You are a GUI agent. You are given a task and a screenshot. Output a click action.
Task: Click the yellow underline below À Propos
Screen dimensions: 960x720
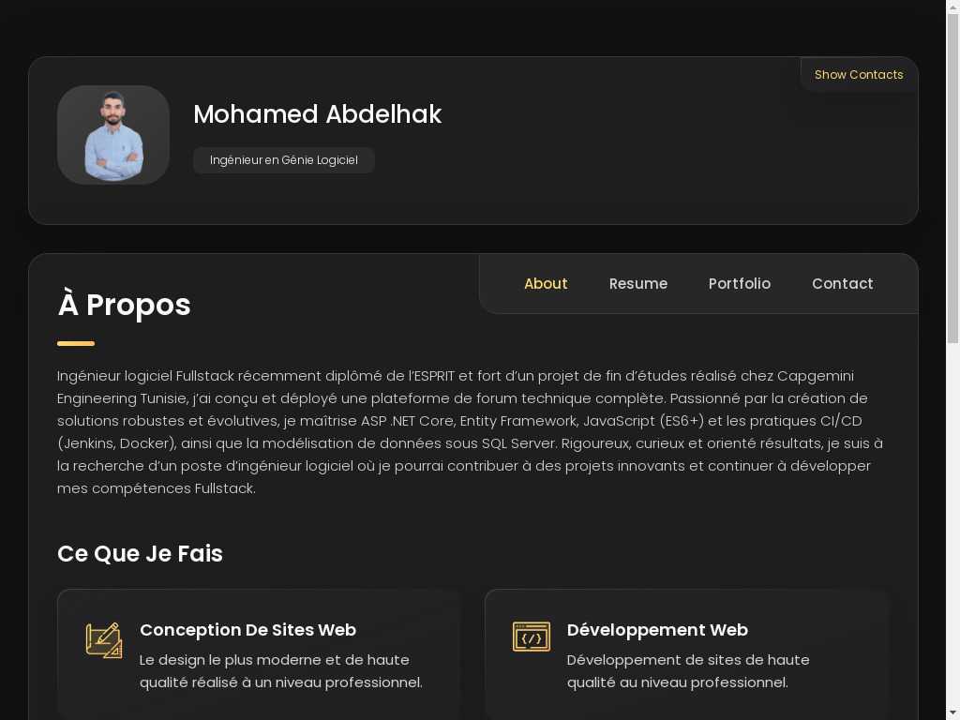tap(76, 344)
